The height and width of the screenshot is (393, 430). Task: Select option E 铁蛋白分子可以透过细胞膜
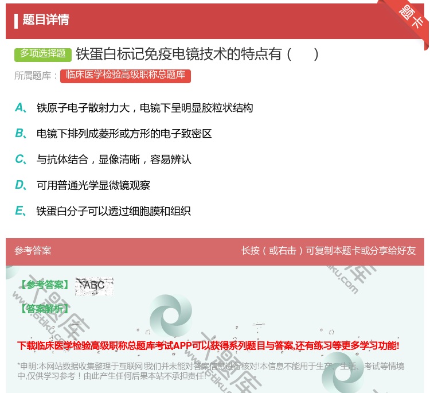point(114,211)
